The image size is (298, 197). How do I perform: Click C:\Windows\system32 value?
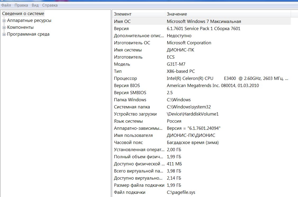(x=189, y=107)
